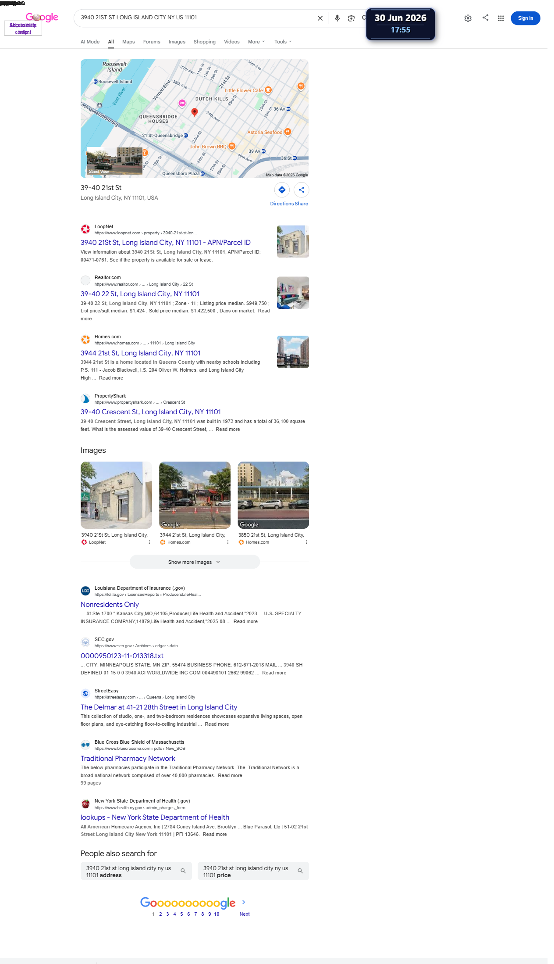Open the PropertyShark 39-40 Crescent St result
This screenshot has height=964, width=554.
[151, 412]
